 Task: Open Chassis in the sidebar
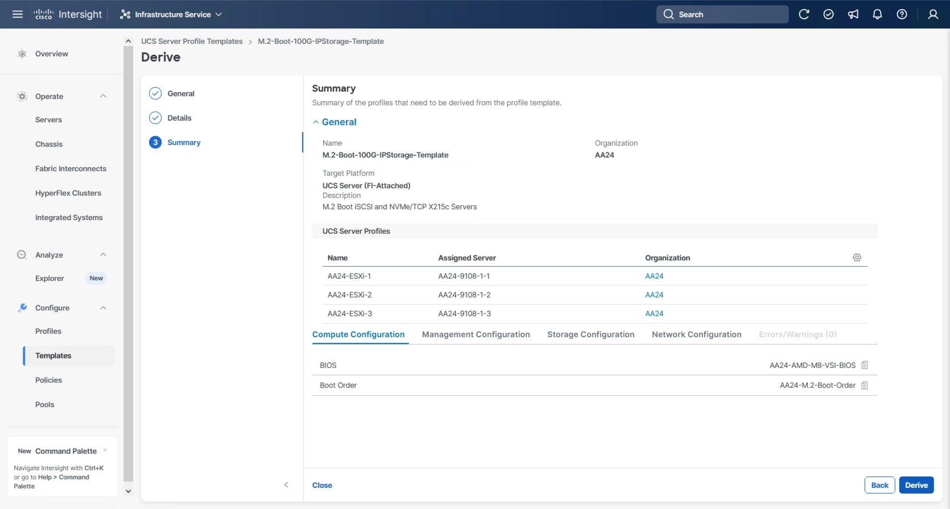49,144
